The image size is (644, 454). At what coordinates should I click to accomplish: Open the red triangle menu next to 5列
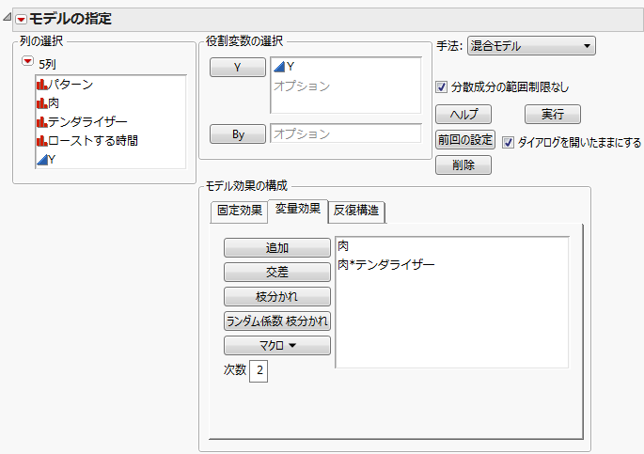tap(27, 62)
